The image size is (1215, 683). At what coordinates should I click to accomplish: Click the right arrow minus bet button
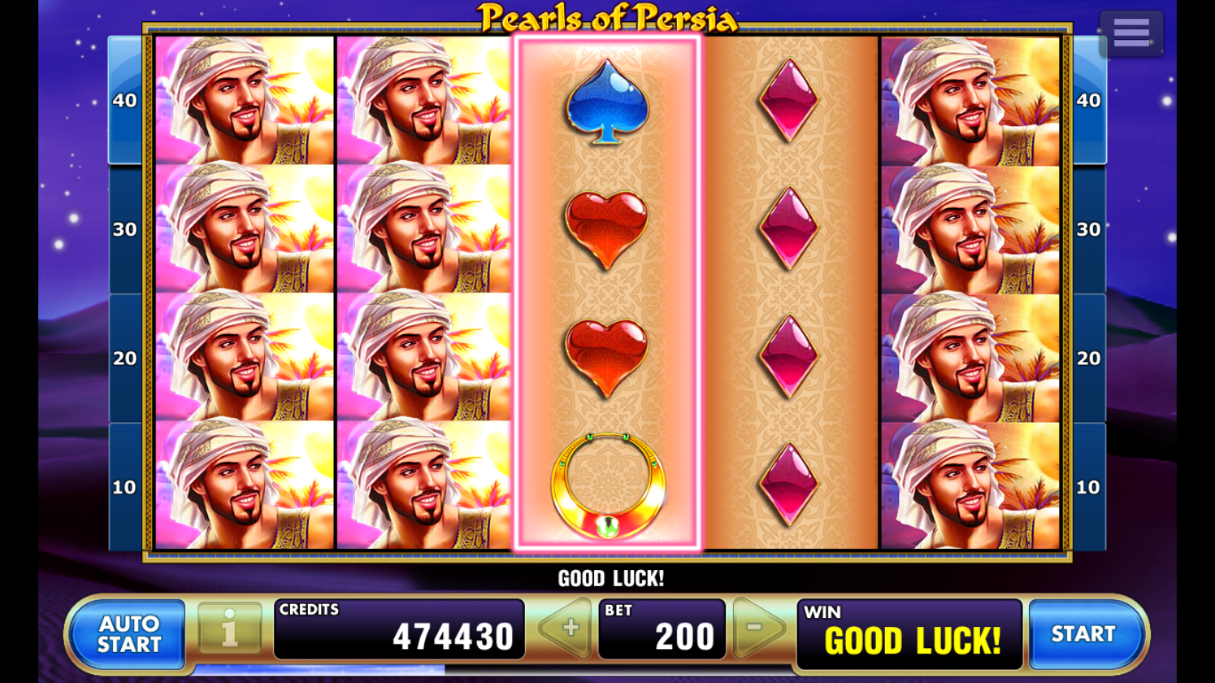(759, 628)
